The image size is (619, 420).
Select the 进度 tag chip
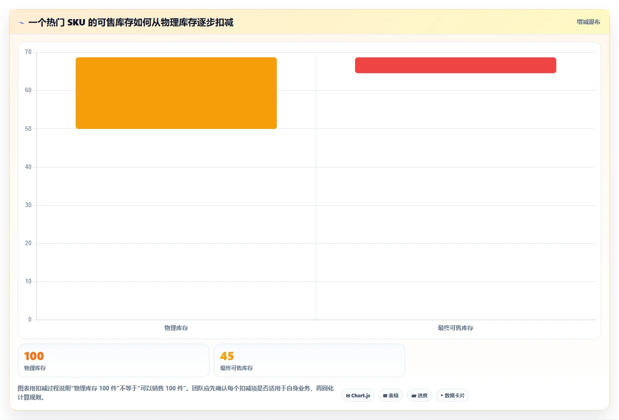tap(419, 395)
